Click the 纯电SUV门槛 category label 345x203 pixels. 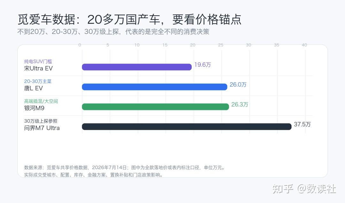[x=38, y=61]
